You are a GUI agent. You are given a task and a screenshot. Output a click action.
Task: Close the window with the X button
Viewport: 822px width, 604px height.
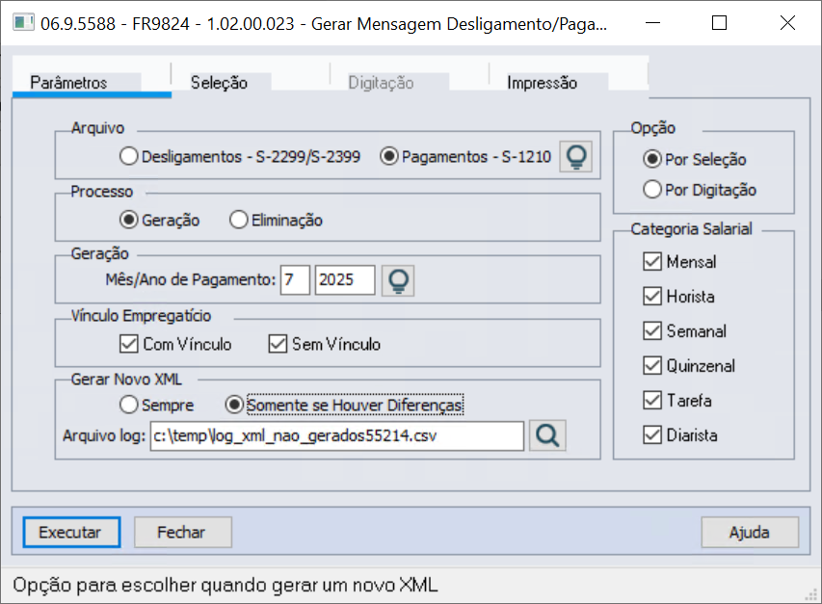coord(787,23)
